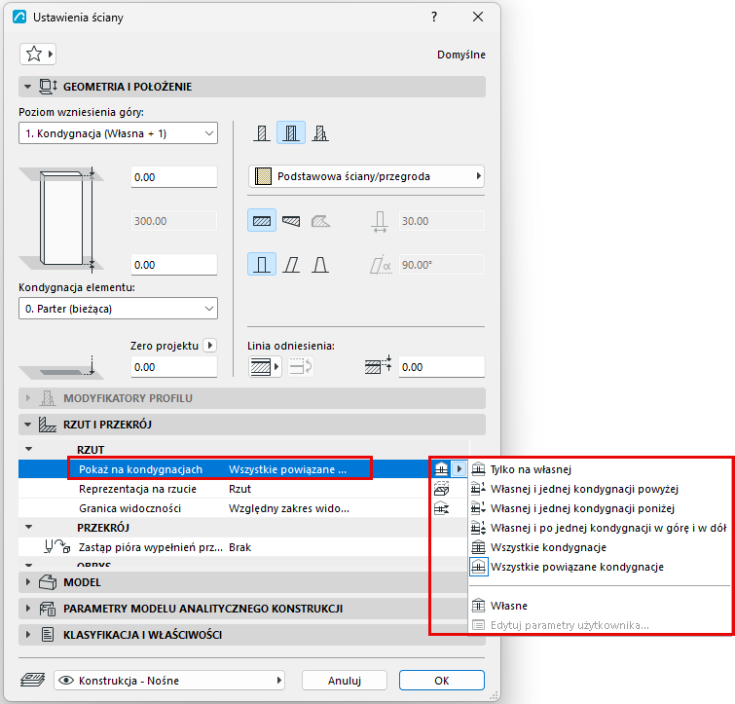Click the Anuluj button

(x=345, y=680)
